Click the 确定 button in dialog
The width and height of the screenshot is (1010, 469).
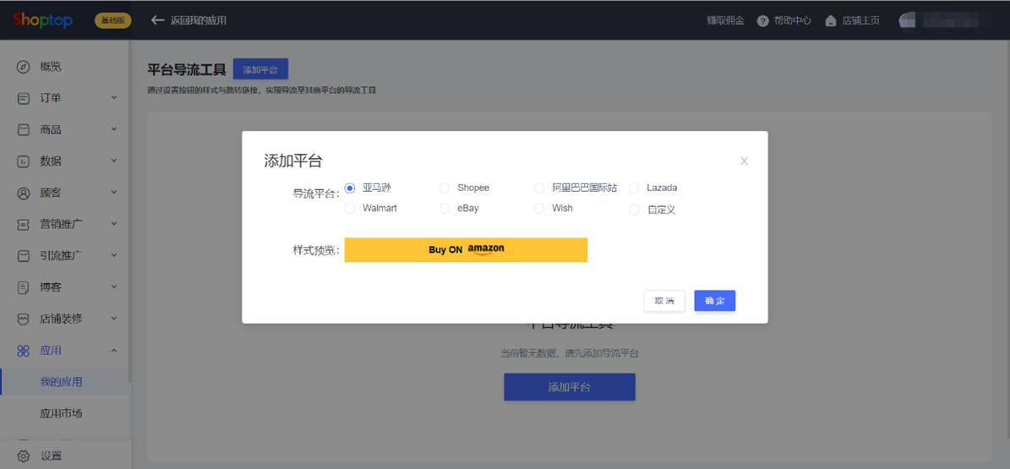[715, 301]
